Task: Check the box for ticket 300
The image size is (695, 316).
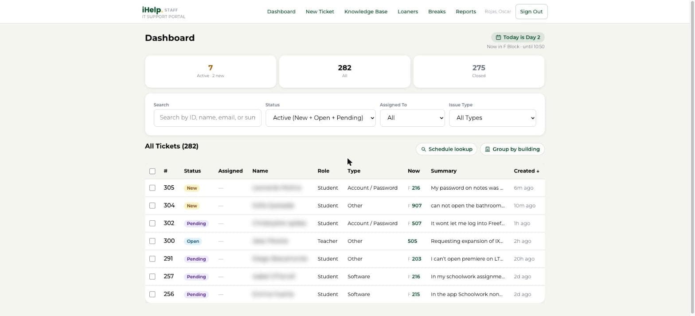Action: pos(152,241)
